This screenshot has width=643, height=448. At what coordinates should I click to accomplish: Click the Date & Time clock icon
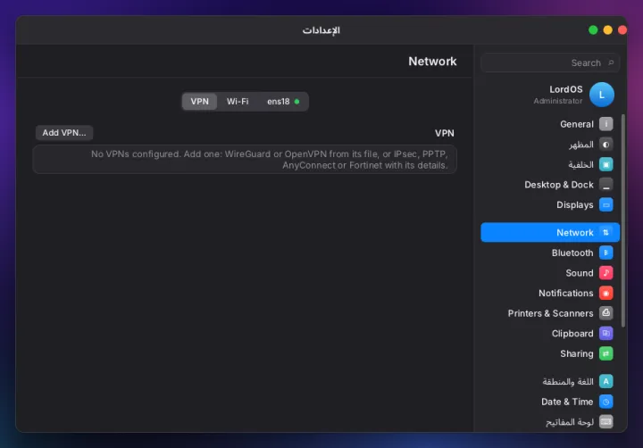(x=605, y=402)
